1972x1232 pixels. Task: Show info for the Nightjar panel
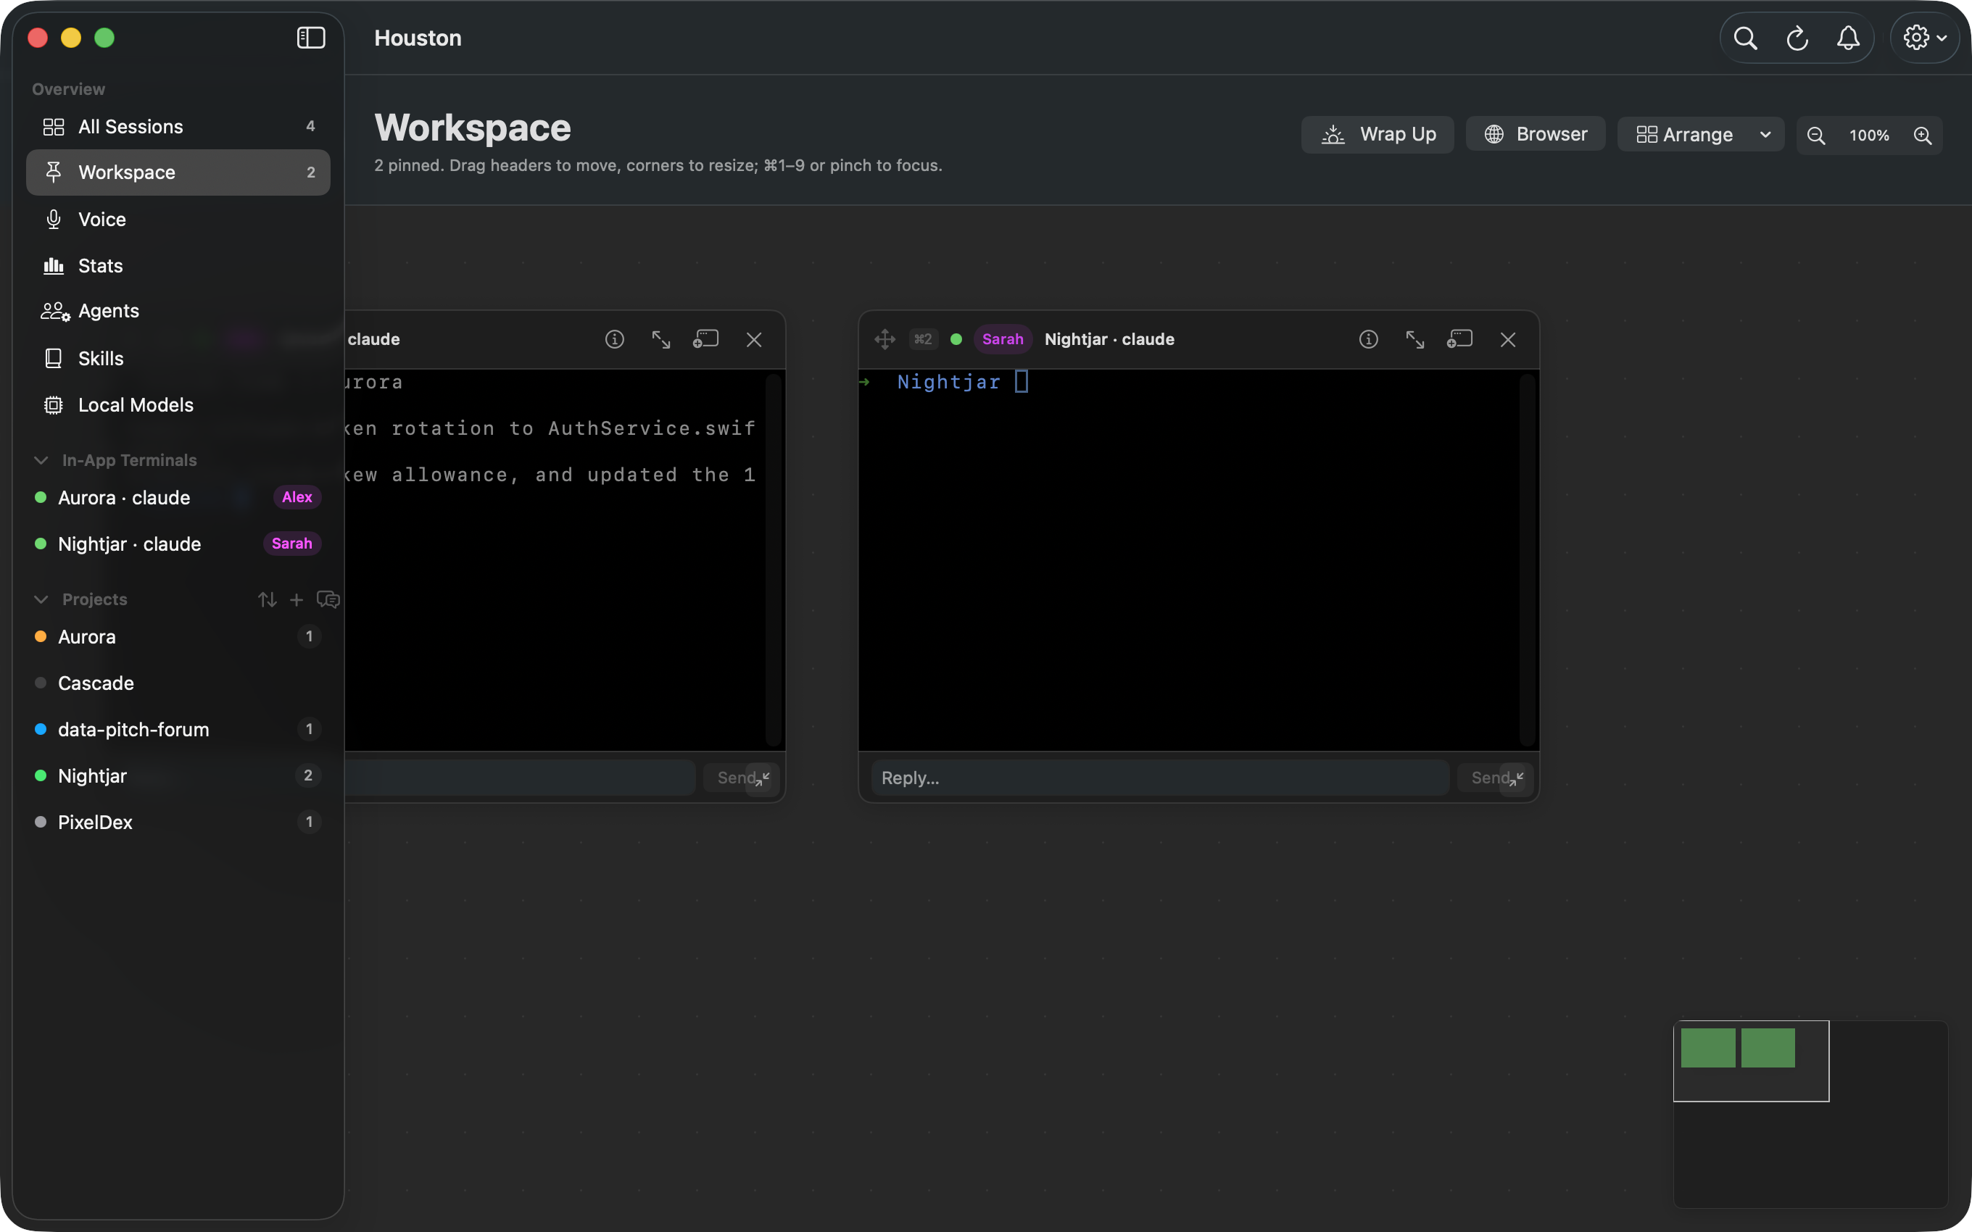tap(1368, 339)
